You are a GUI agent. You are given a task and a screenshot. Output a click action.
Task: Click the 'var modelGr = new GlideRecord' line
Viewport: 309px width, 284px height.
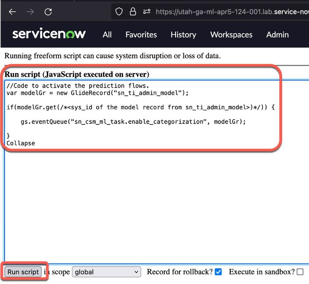[x=98, y=93]
